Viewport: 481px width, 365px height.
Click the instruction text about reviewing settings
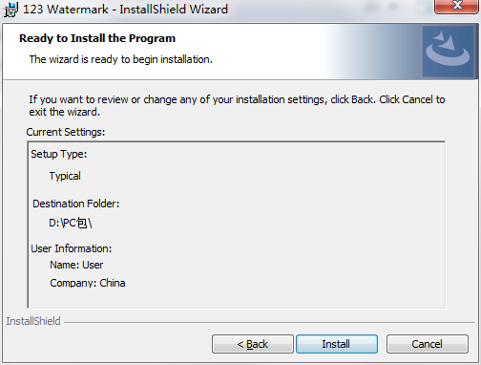coord(237,105)
